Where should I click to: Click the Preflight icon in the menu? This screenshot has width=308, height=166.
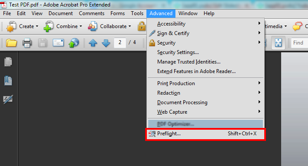(152, 134)
